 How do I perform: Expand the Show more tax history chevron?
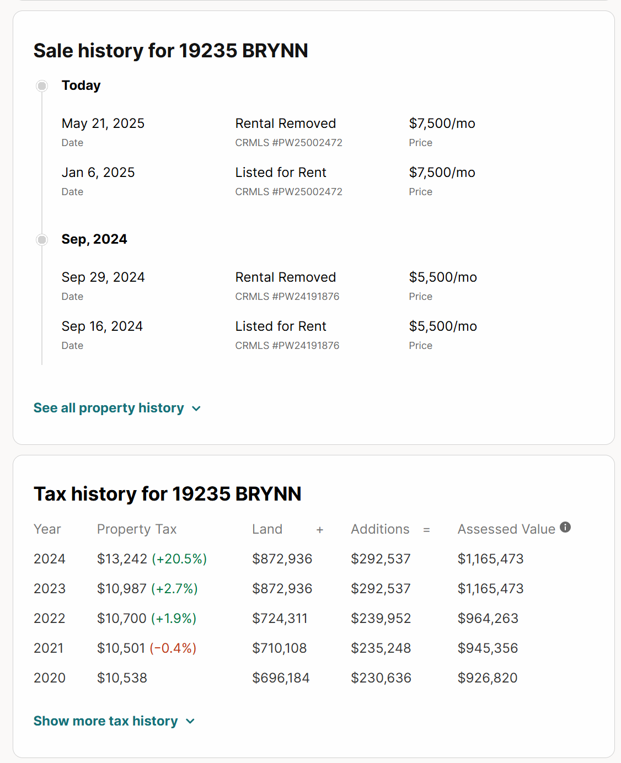[x=190, y=722]
